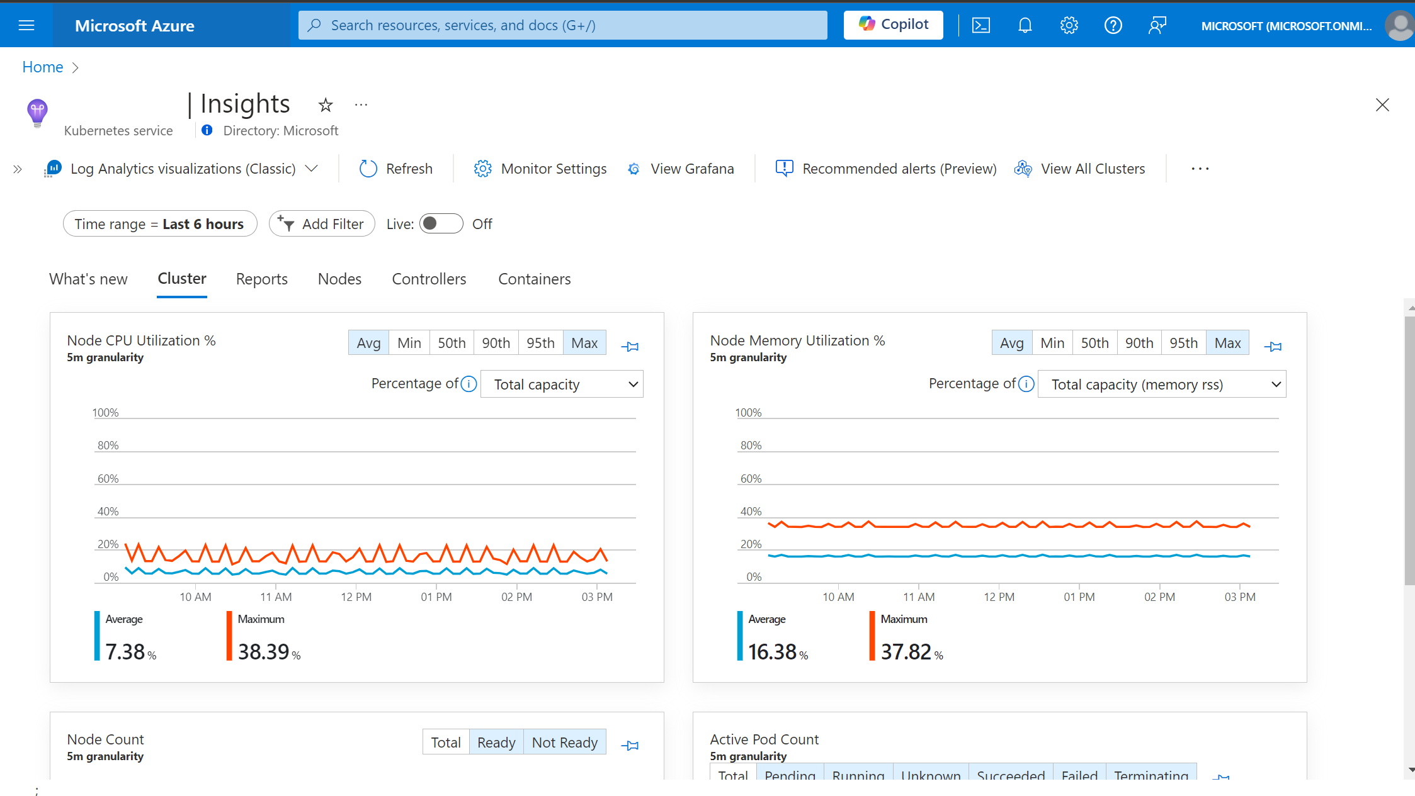Switch to the Containers tab
Screen dimensions: 1415x796
tap(533, 279)
